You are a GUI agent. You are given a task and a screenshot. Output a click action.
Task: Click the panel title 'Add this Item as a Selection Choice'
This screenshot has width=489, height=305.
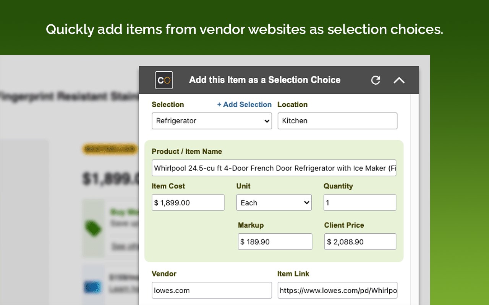coord(265,80)
